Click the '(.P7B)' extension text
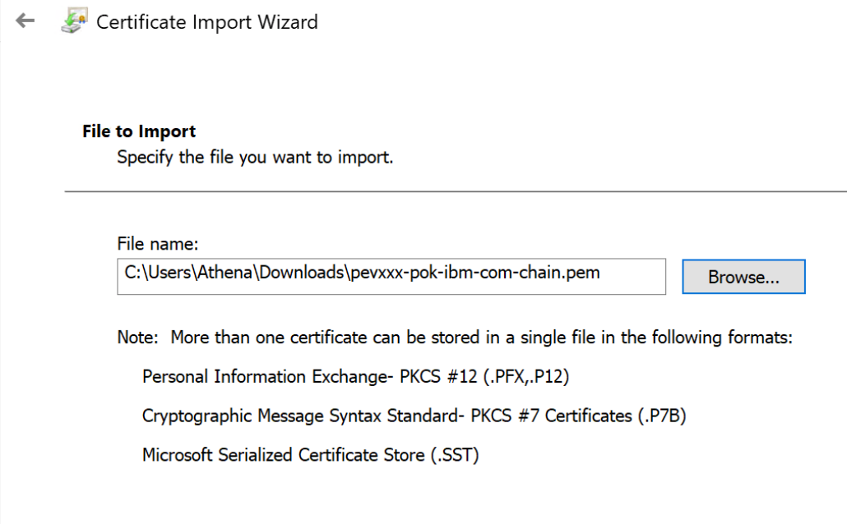 pyautogui.click(x=660, y=416)
